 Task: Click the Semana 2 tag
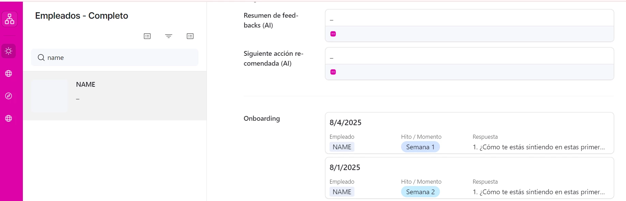(420, 192)
